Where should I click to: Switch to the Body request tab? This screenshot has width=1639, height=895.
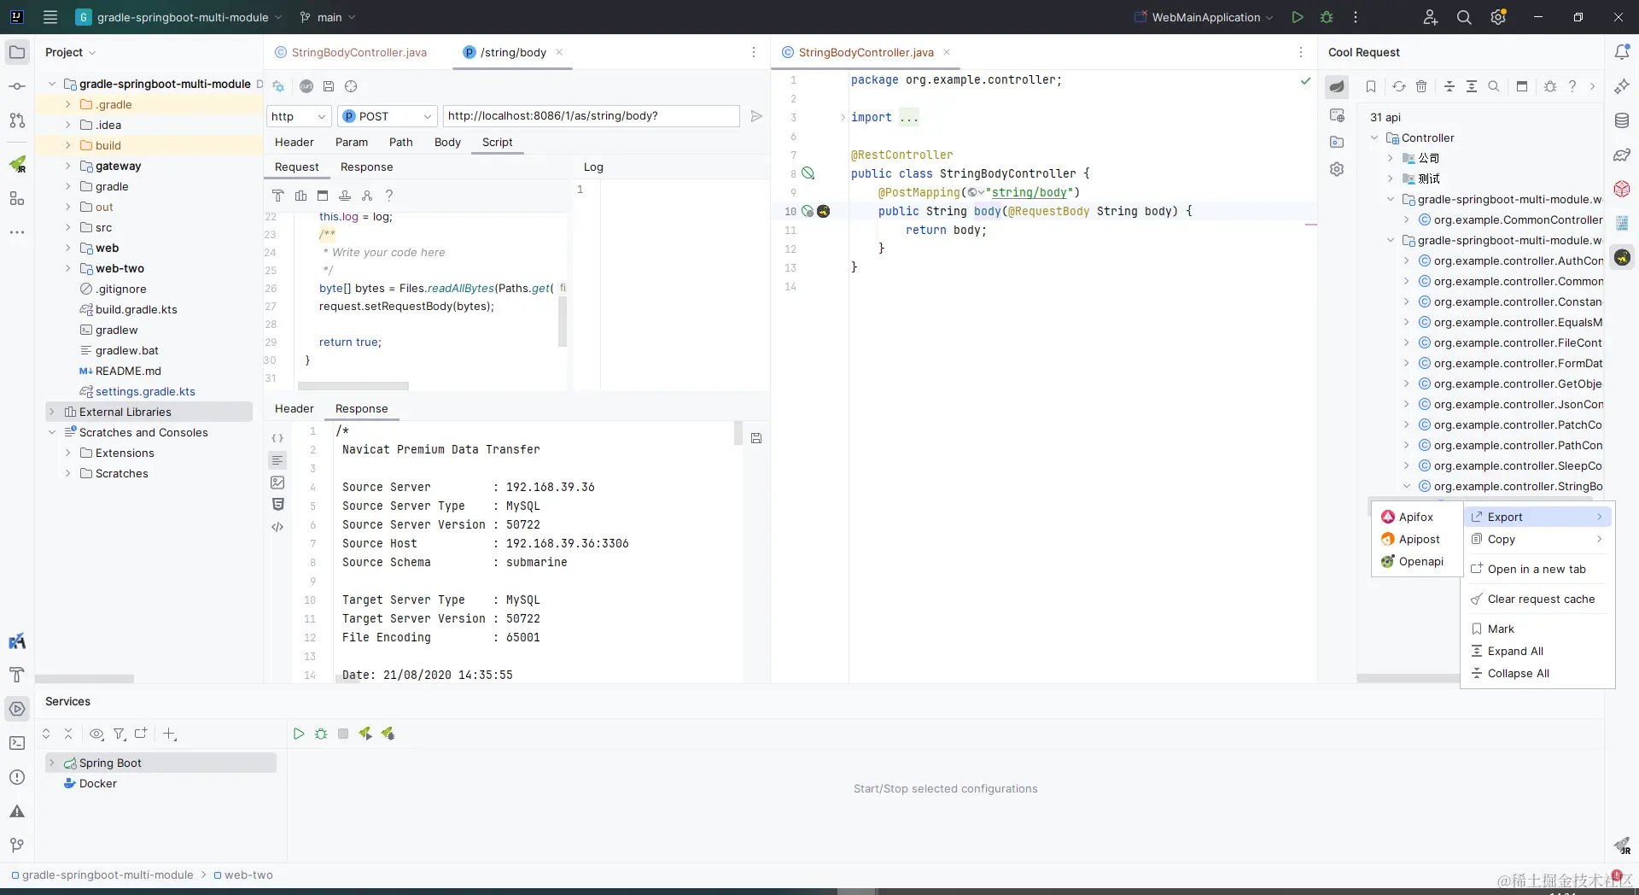(447, 142)
